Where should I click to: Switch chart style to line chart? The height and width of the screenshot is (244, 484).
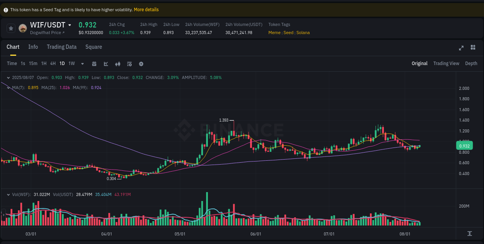pos(106,64)
